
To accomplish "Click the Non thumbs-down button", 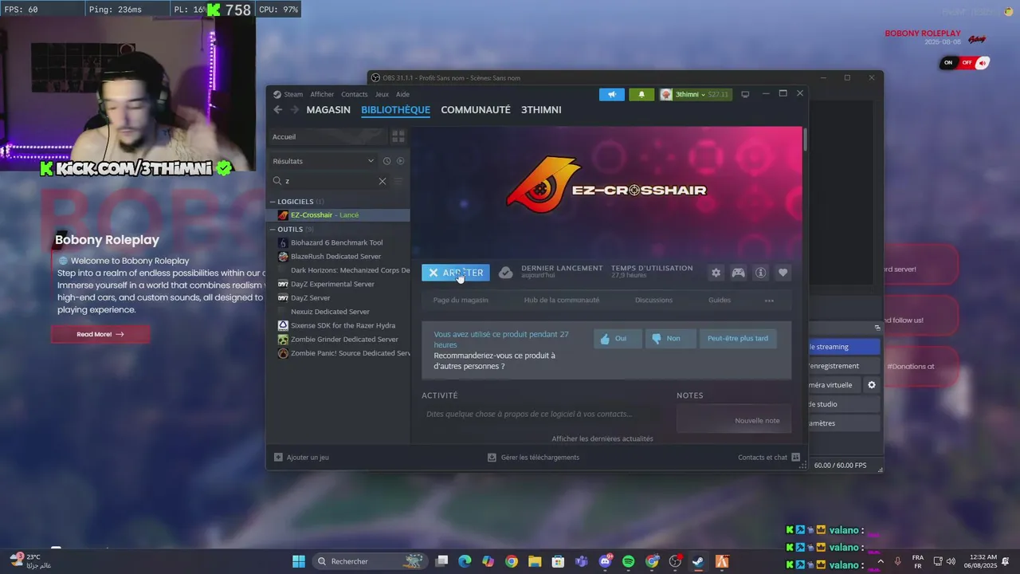I will 670,339.
